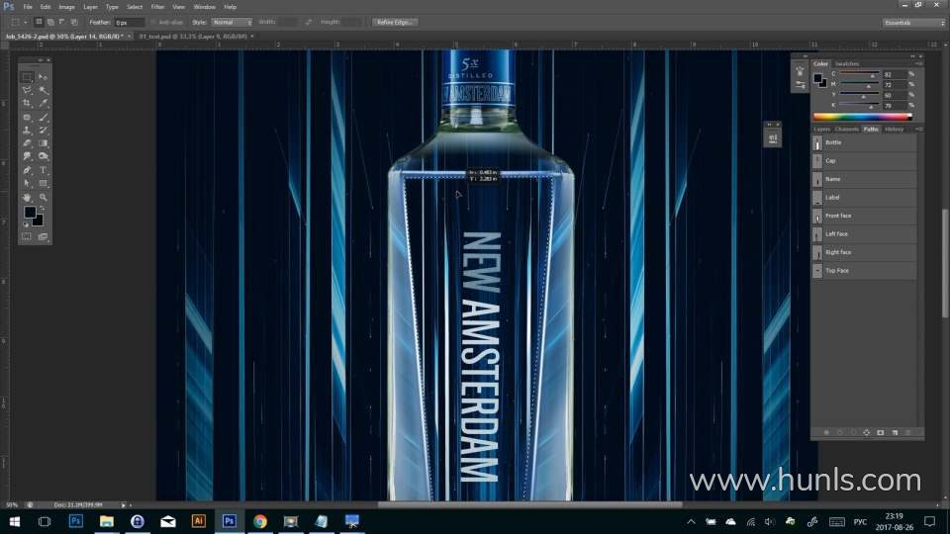Open the Paths panel flyout menu
Image resolution: width=950 pixels, height=534 pixels.
click(x=918, y=129)
